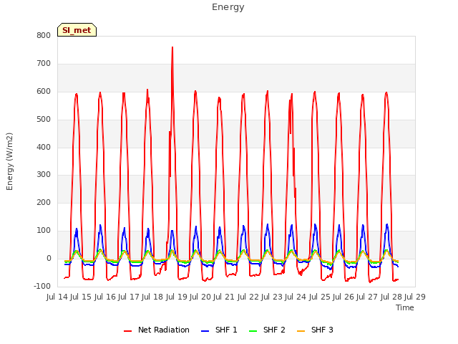Click the Jul 24 x-axis tick label

tap(296, 297)
